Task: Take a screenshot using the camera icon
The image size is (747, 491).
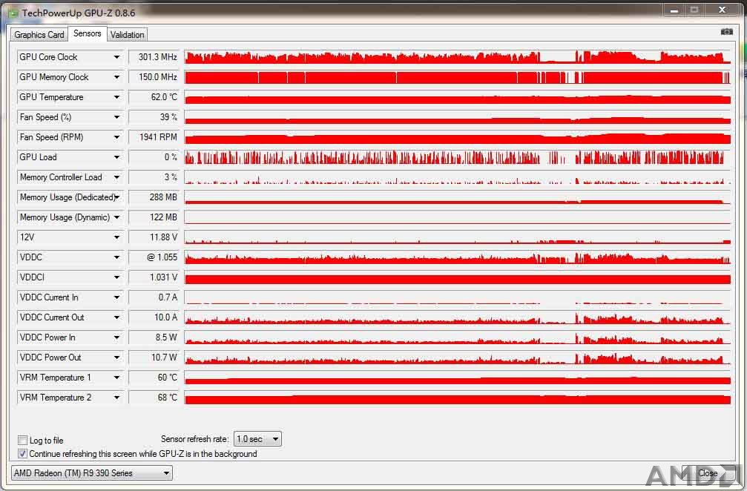Action: click(726, 31)
